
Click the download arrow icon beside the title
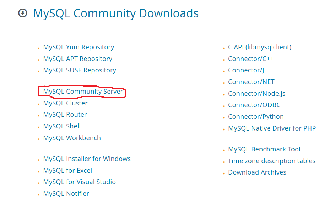[x=23, y=13]
